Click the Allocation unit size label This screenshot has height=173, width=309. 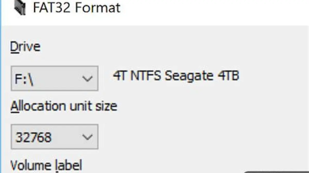[x=64, y=106]
